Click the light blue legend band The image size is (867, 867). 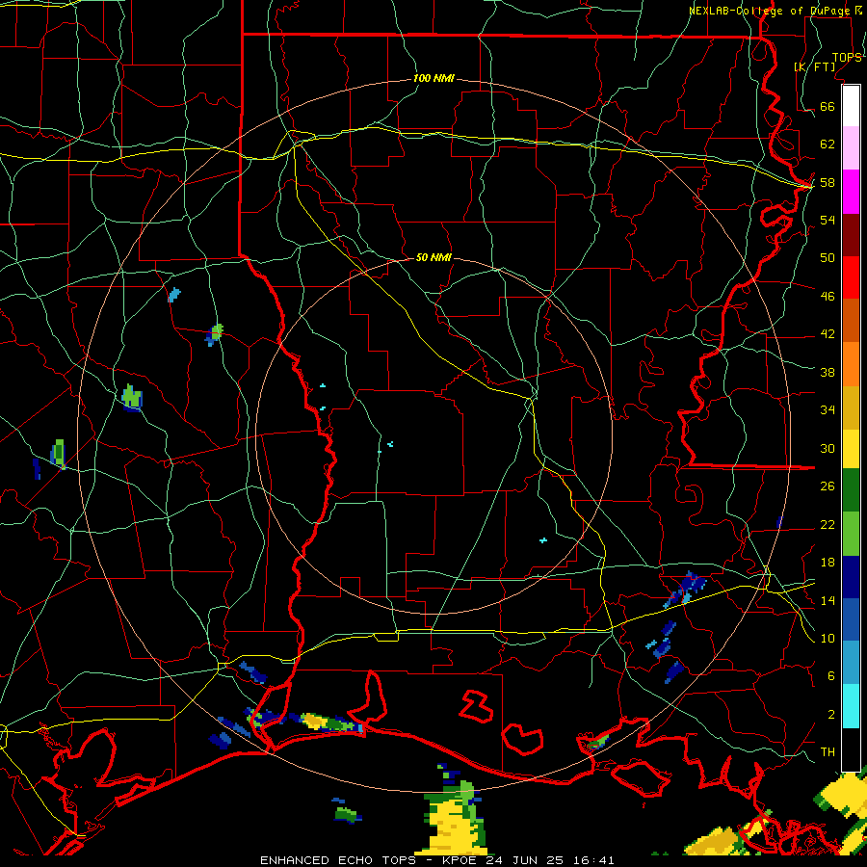click(x=851, y=663)
